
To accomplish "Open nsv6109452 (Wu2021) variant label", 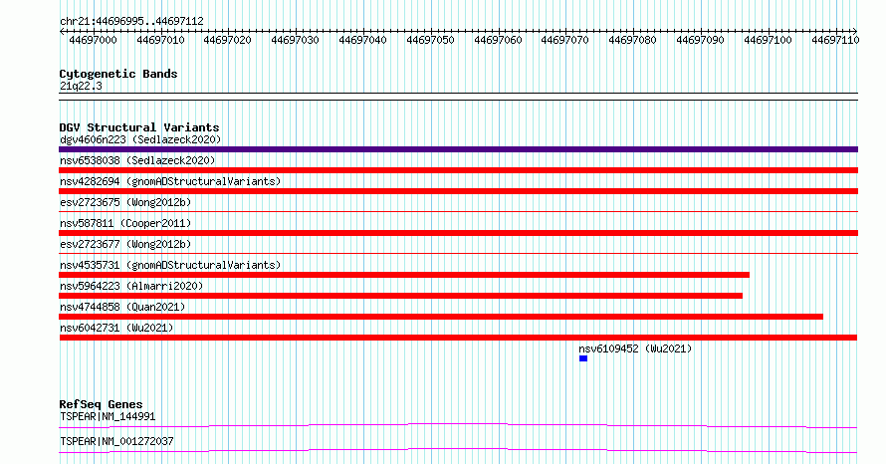I will tap(635, 348).
